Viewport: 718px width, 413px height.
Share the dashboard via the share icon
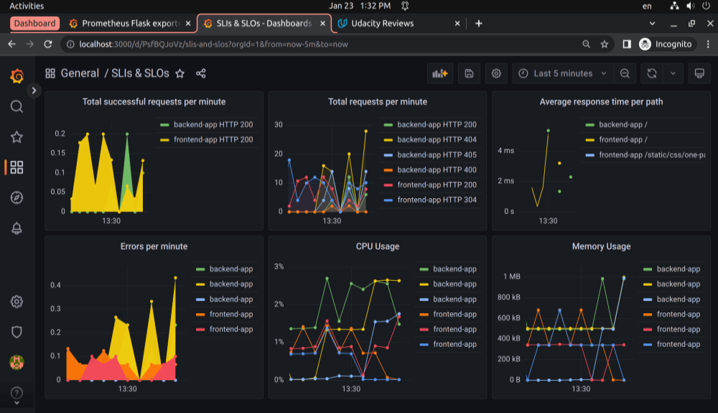point(201,73)
